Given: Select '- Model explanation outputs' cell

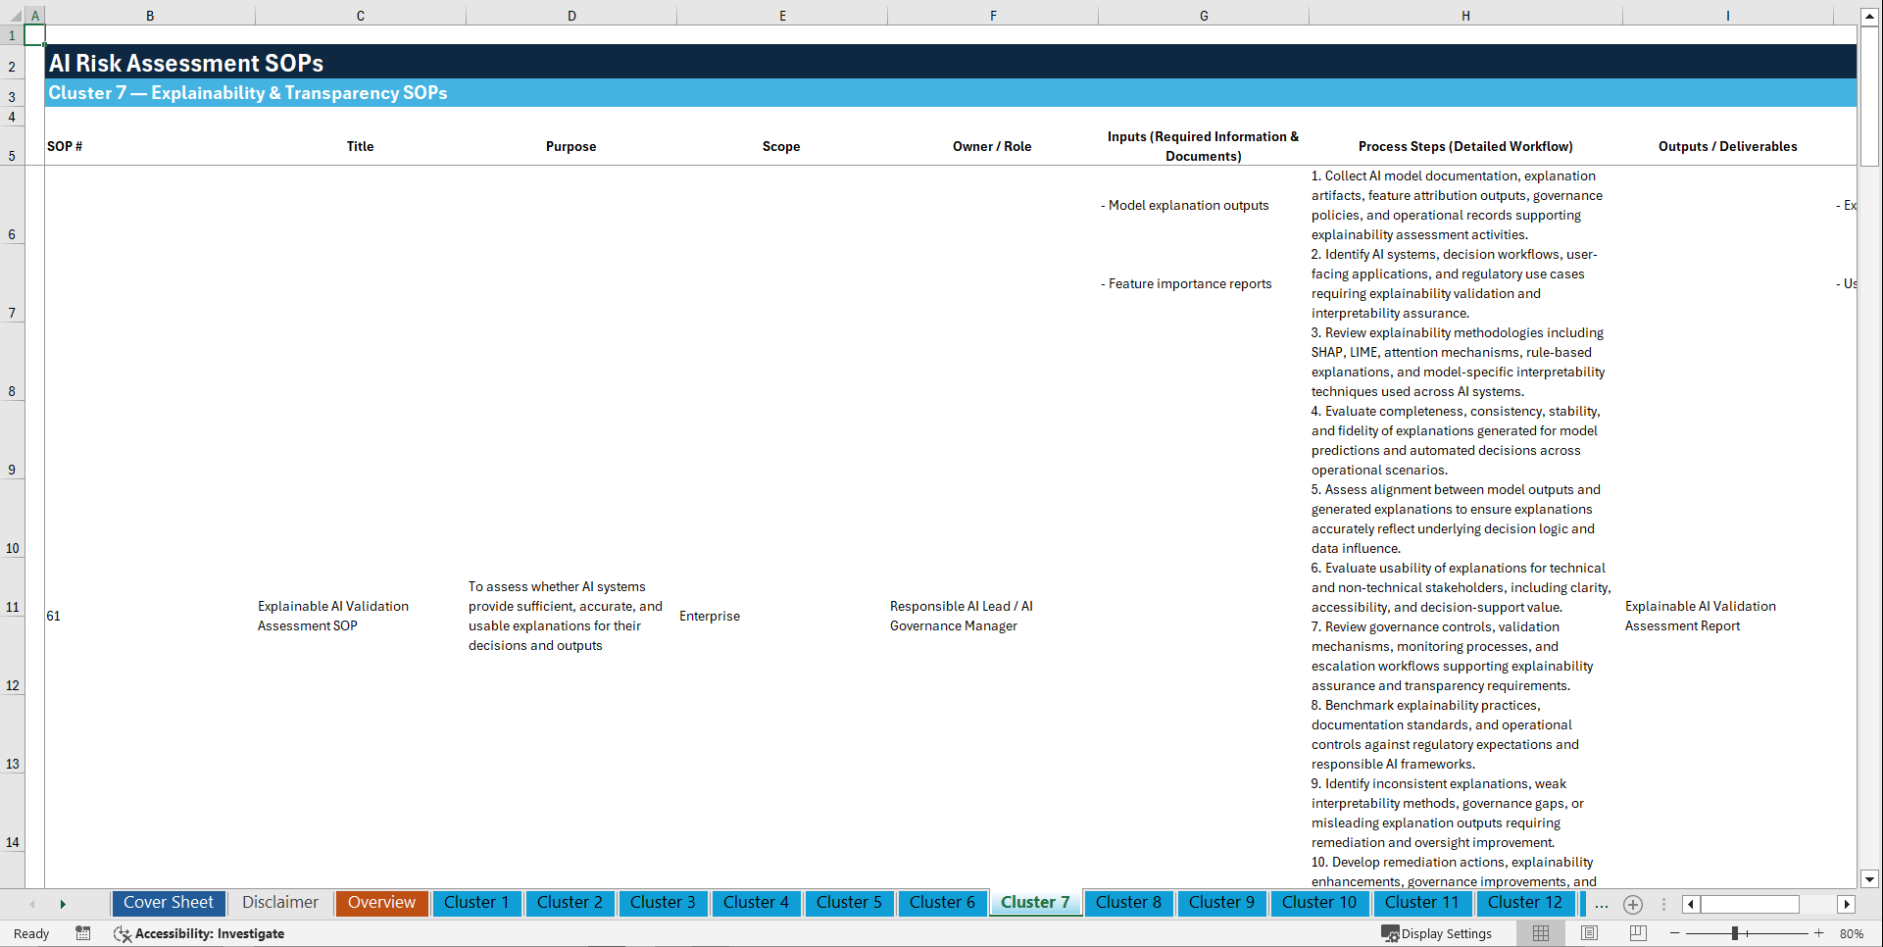Looking at the screenshot, I should click(x=1204, y=205).
